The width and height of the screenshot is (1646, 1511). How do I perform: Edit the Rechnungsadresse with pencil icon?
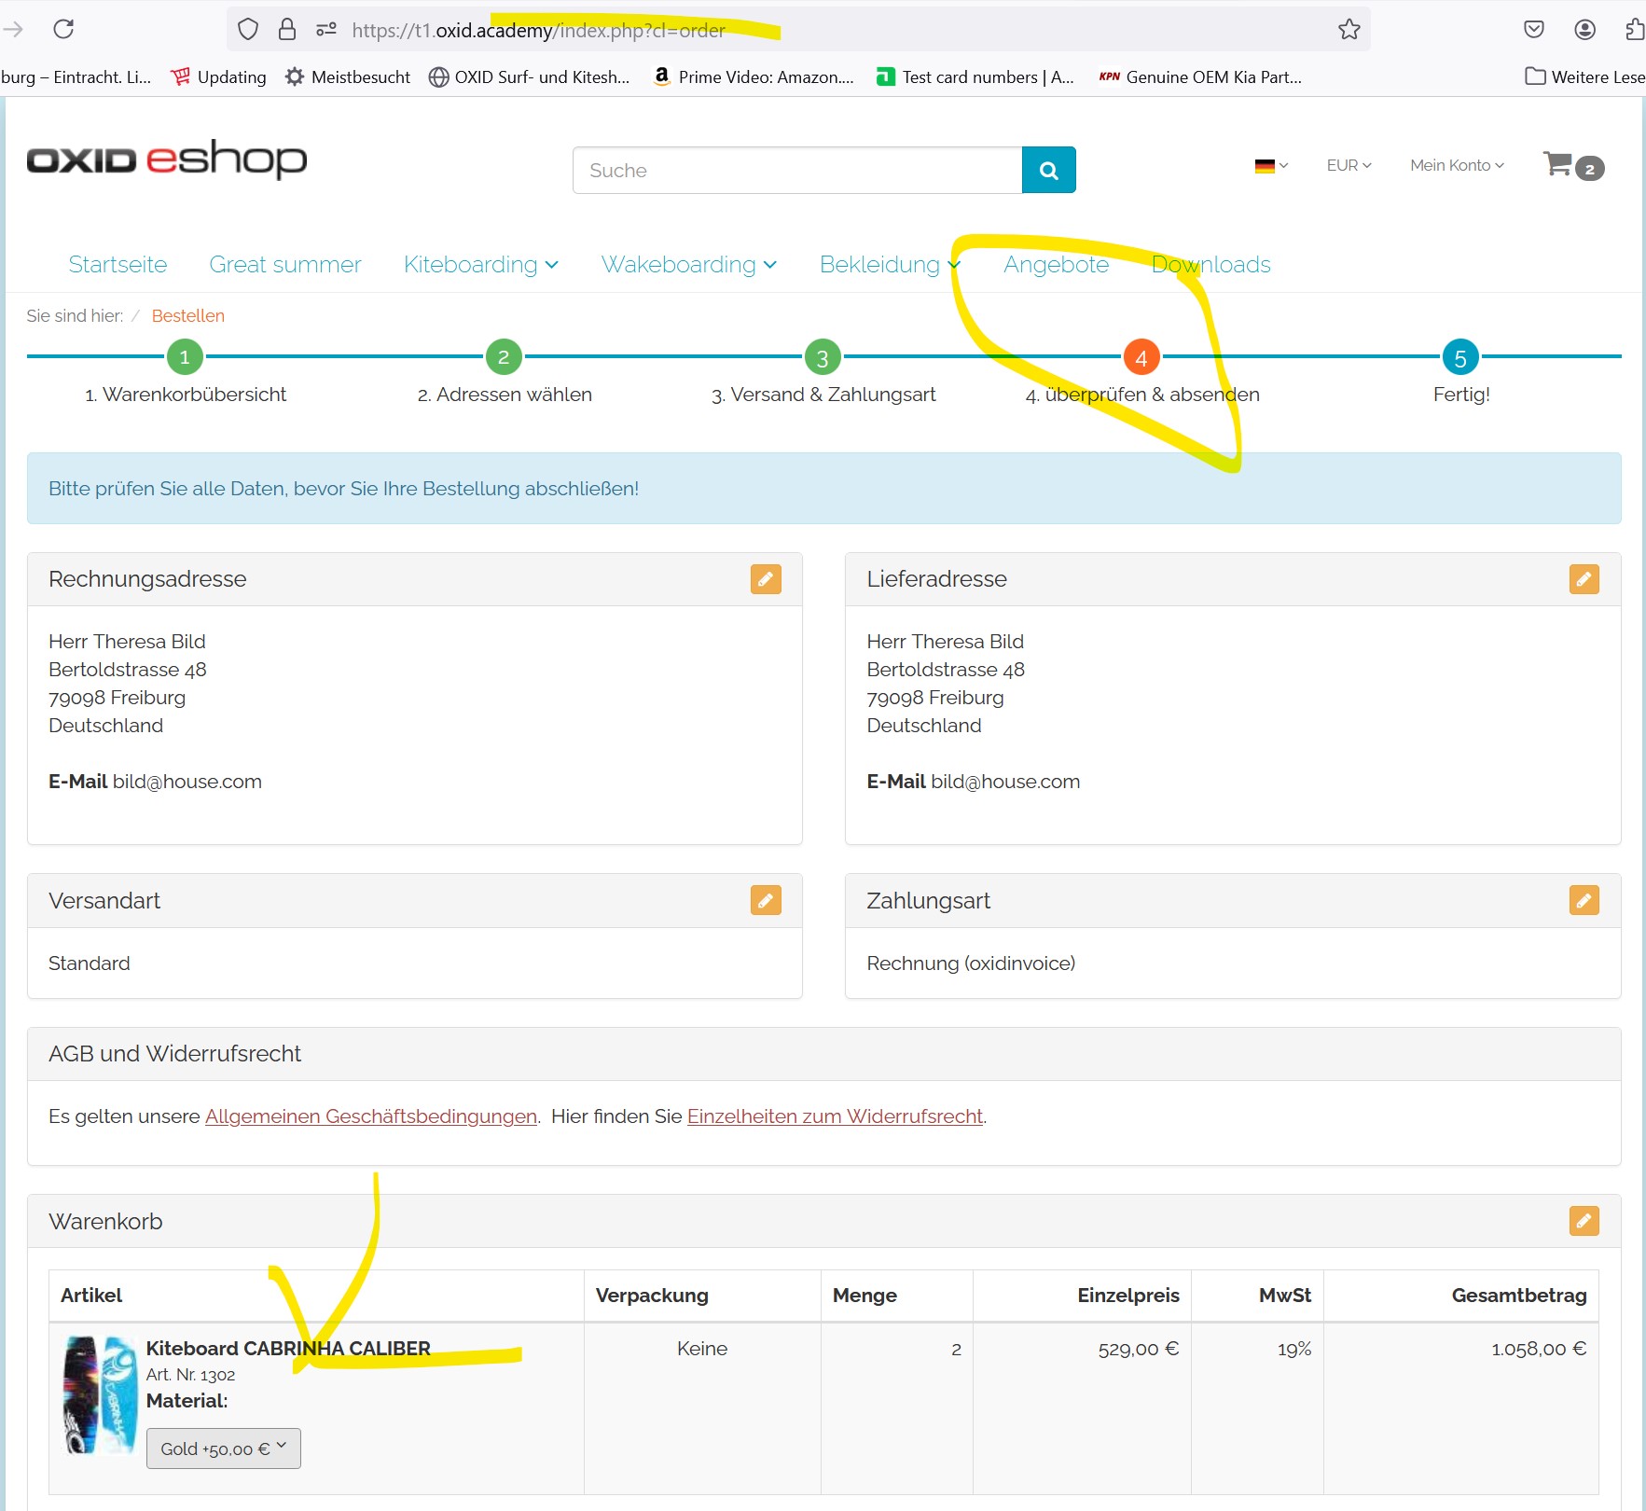coord(765,579)
